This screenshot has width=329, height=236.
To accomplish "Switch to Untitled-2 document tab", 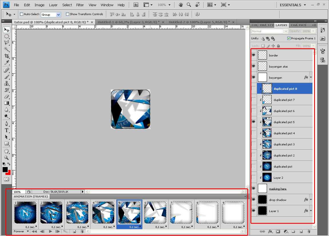I will pos(199,22).
